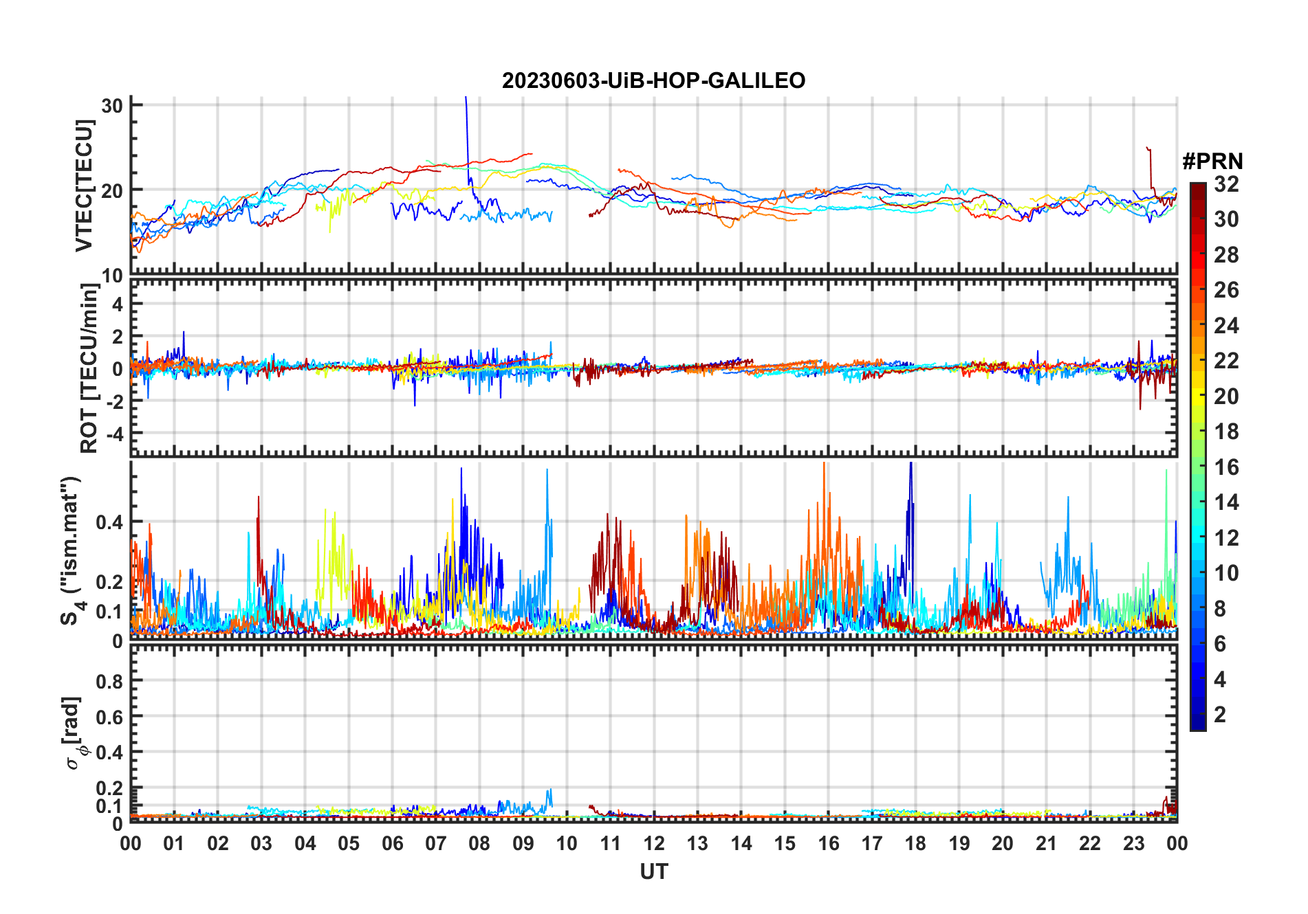Image resolution: width=1308 pixels, height=914 pixels.
Task: Select hour tick "03" on the UT axis
Action: point(261,843)
